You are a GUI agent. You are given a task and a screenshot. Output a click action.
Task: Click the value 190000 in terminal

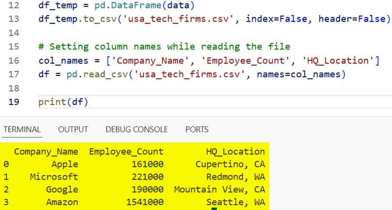[x=147, y=190]
